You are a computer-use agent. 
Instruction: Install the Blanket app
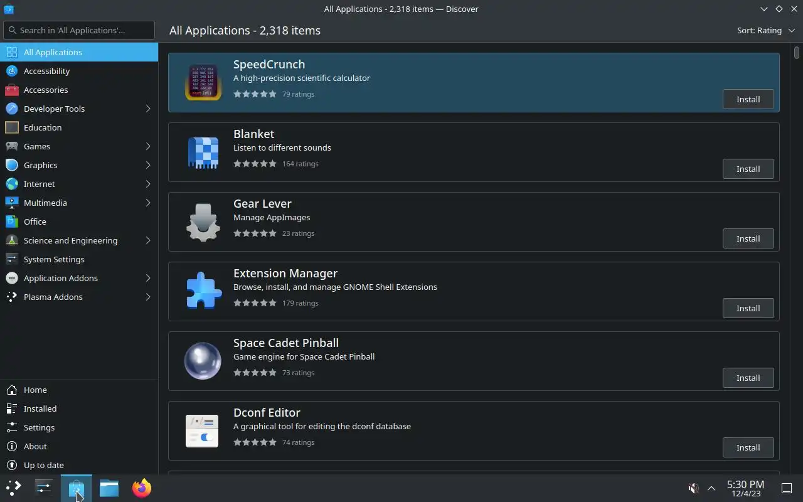coord(748,169)
